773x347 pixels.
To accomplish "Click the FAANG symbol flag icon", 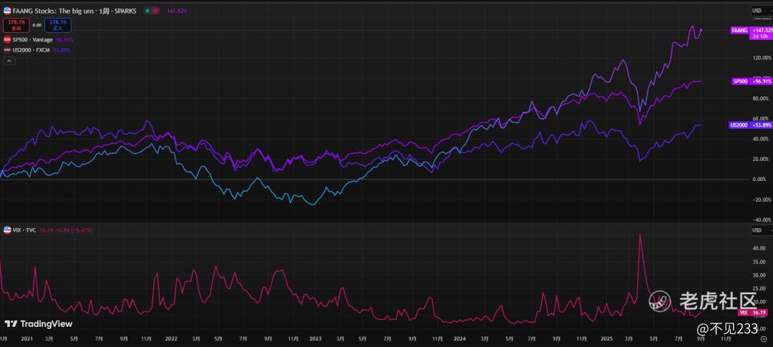I will click(x=7, y=10).
